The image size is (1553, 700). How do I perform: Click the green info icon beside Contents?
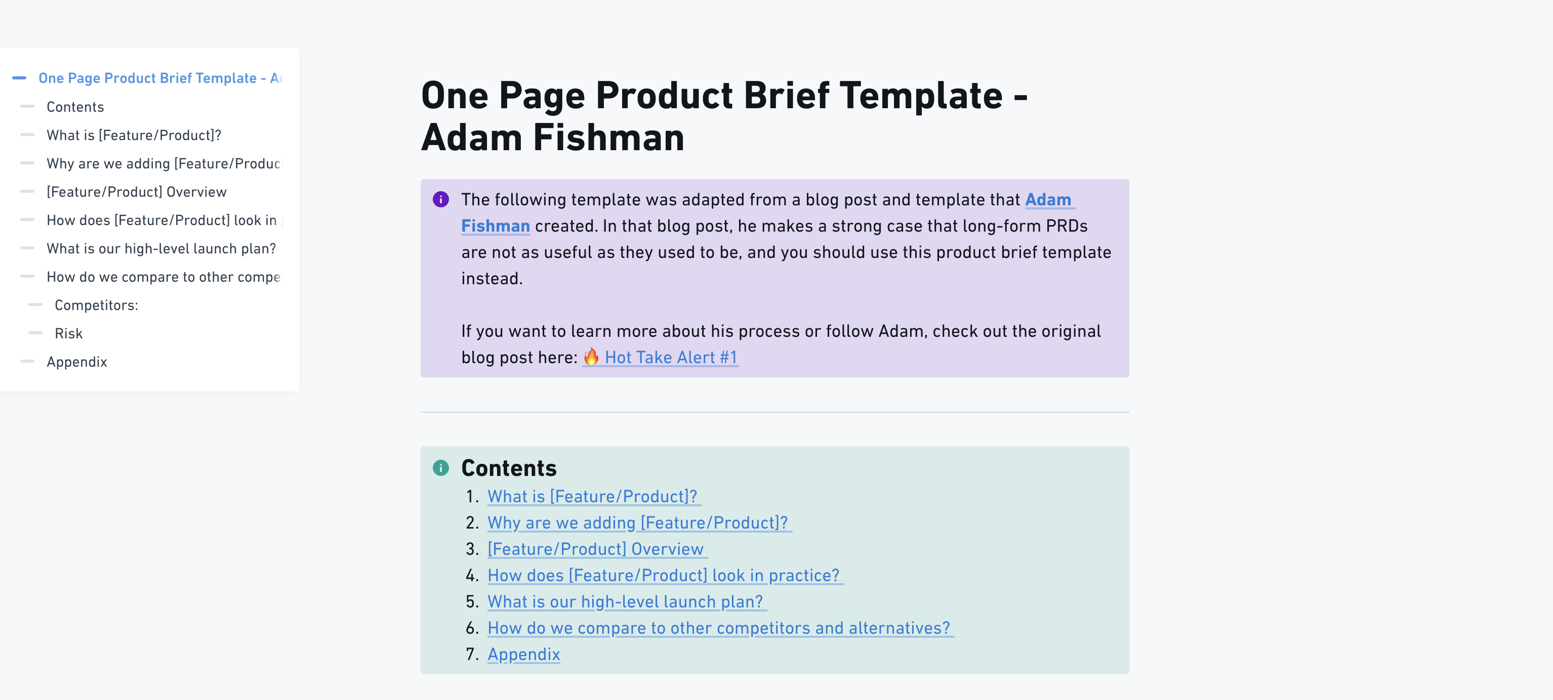pos(441,468)
